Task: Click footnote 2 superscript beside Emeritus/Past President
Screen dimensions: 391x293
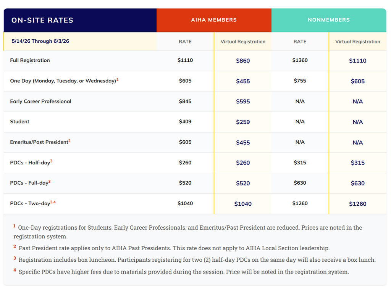Action: (x=69, y=141)
